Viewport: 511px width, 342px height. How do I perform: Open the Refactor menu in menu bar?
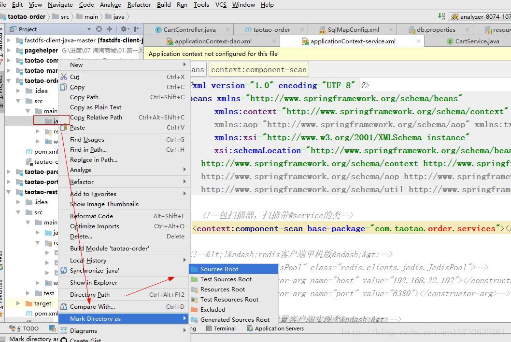pyautogui.click(x=139, y=5)
